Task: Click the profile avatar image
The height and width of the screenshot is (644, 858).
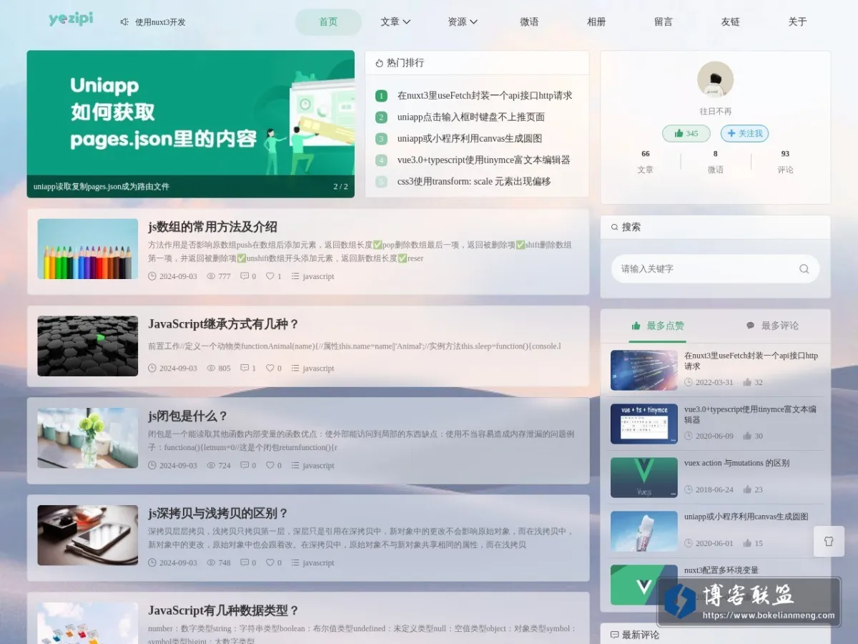Action: (715, 79)
